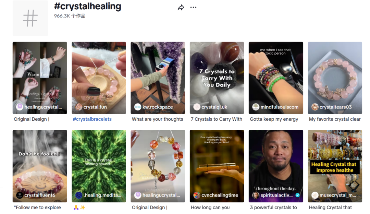Open the green kaleidoscope healing sound video
Viewport: 370px width, 214px height.
point(99,161)
